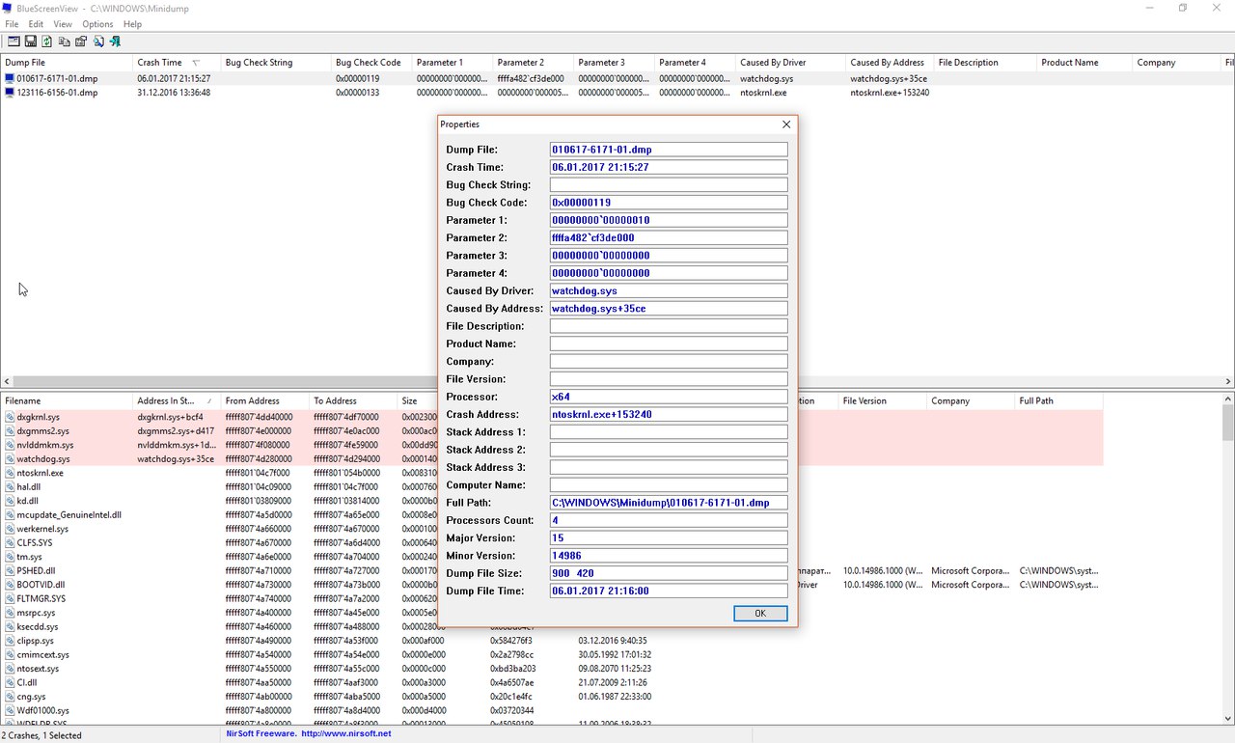Click the file icon beside werkernel.sys
The image size is (1235, 743).
[x=10, y=529]
